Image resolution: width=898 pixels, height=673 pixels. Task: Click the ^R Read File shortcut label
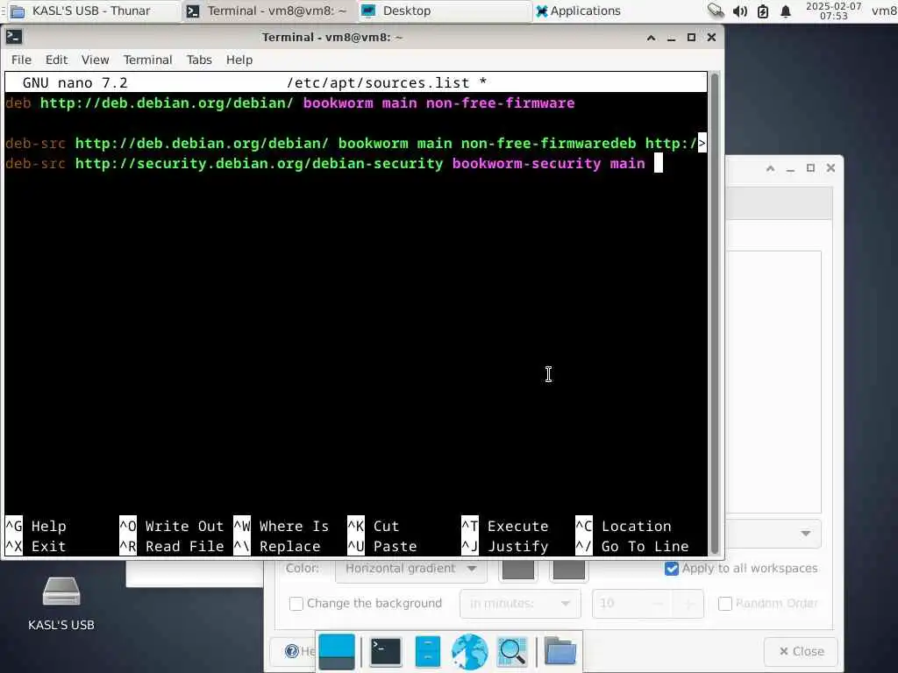tap(171, 547)
